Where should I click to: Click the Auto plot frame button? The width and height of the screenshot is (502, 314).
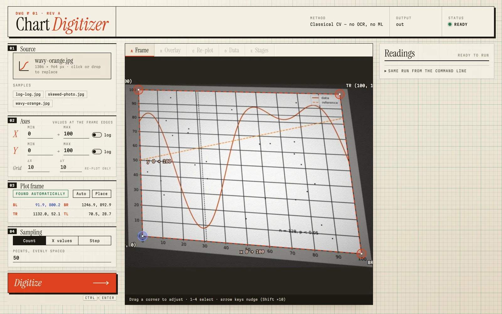[x=81, y=194]
